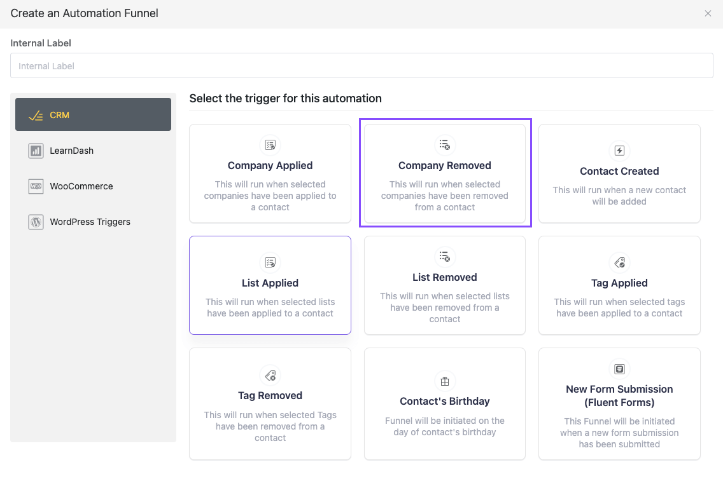Close the Create an Automation Funnel dialog
The image size is (723, 481).
click(708, 13)
